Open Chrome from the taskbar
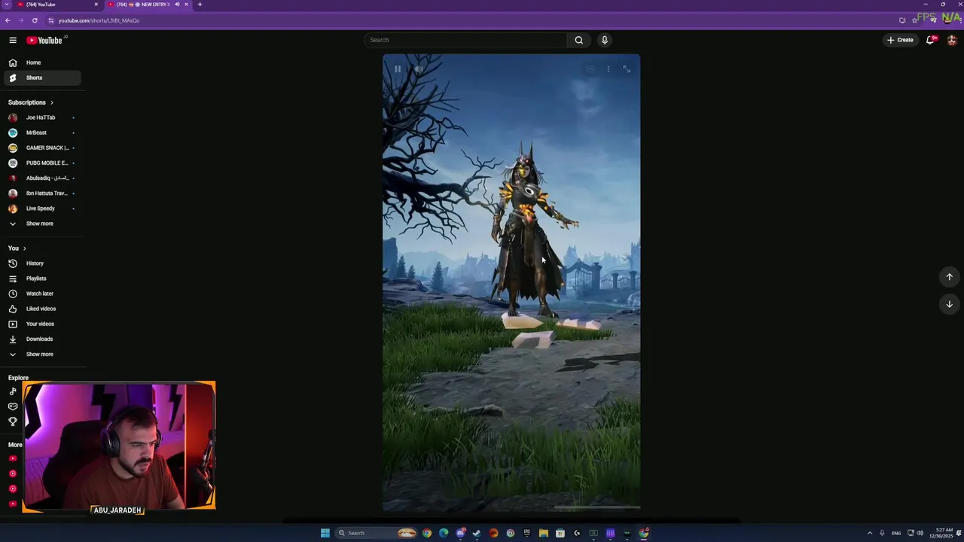Viewport: 964px width, 542px height. [427, 533]
